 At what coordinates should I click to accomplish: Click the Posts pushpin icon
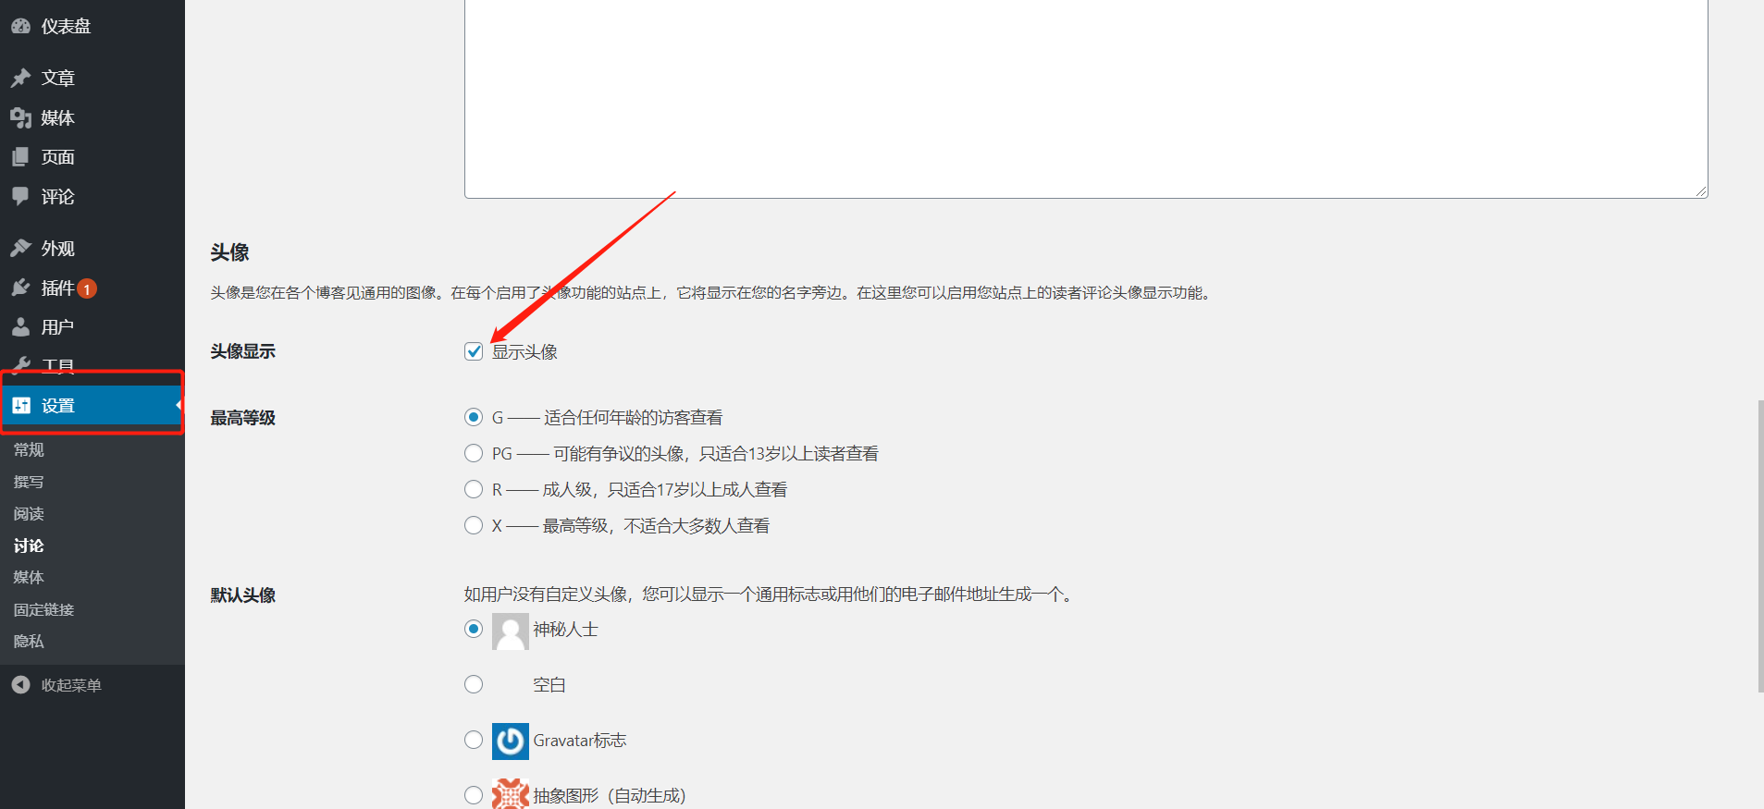point(20,78)
